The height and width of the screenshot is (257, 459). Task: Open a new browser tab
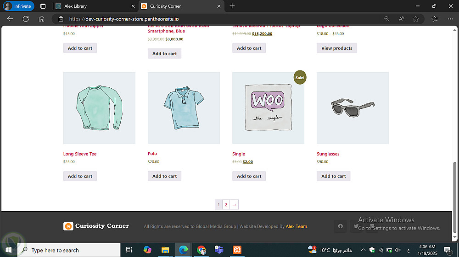tap(232, 6)
